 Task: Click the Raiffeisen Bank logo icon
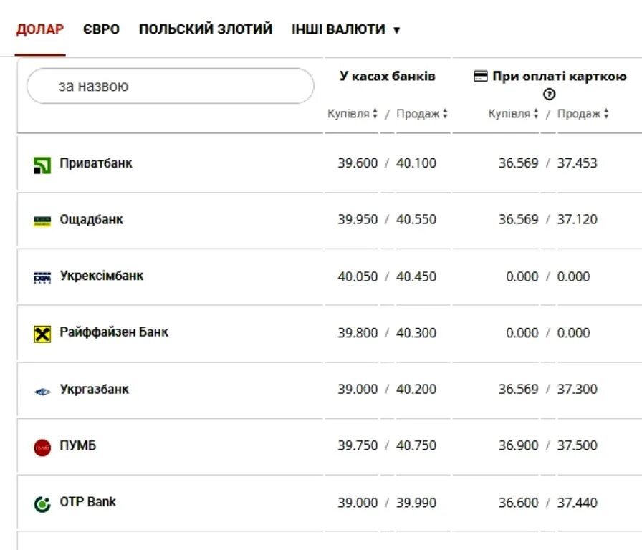(x=42, y=334)
